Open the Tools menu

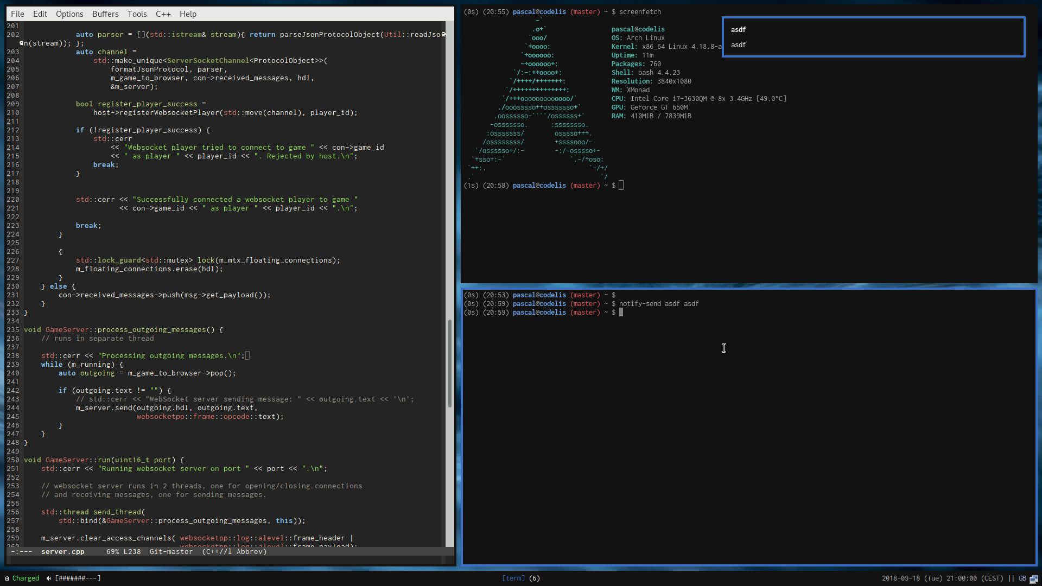[x=137, y=14]
